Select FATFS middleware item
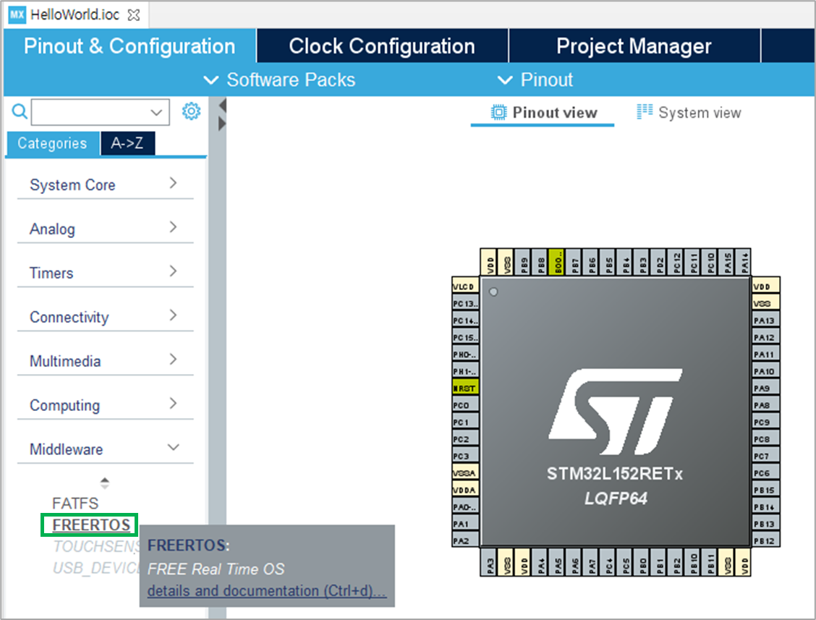The width and height of the screenshot is (816, 620). (x=75, y=504)
